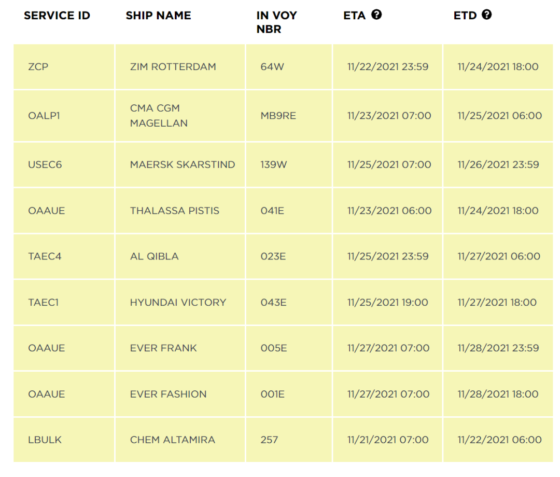Click ETD 11/25/2021 06:00
Image resolution: width=560 pixels, height=477 pixels.
tap(500, 116)
